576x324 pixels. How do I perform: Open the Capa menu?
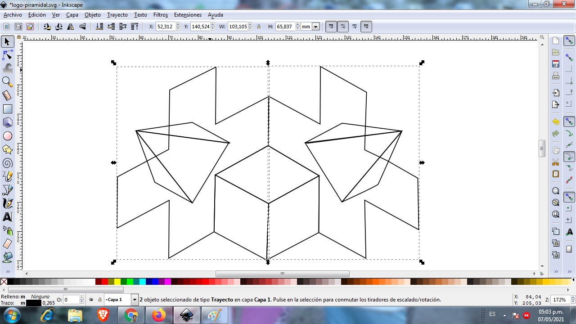coord(72,15)
